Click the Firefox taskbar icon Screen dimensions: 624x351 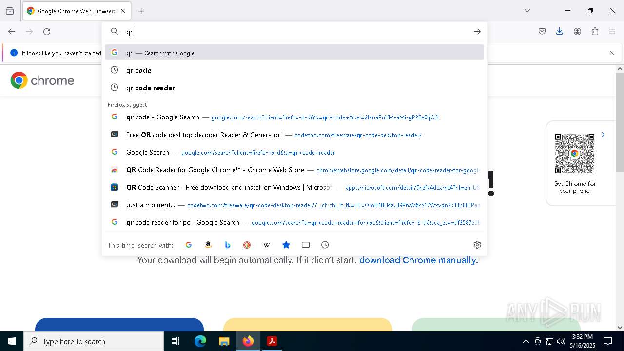coord(248,341)
